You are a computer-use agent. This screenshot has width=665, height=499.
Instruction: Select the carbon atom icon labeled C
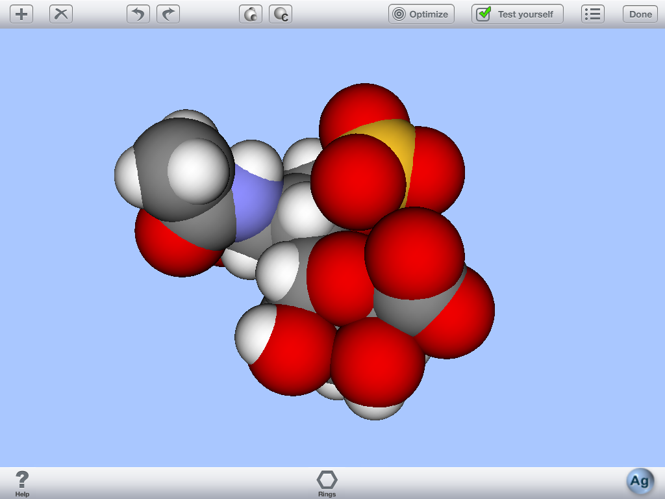(281, 14)
